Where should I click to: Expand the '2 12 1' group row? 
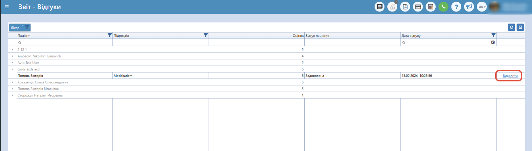[12, 50]
